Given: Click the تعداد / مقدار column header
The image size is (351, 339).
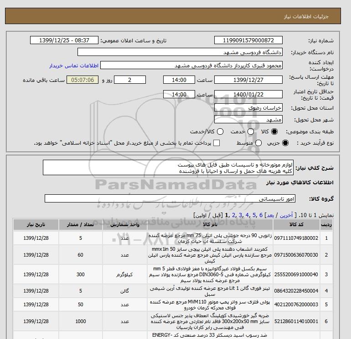Looking at the screenshot, I should (81, 225).
